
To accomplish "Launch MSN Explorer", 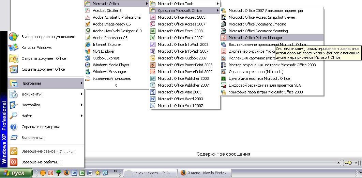I will [116, 51].
